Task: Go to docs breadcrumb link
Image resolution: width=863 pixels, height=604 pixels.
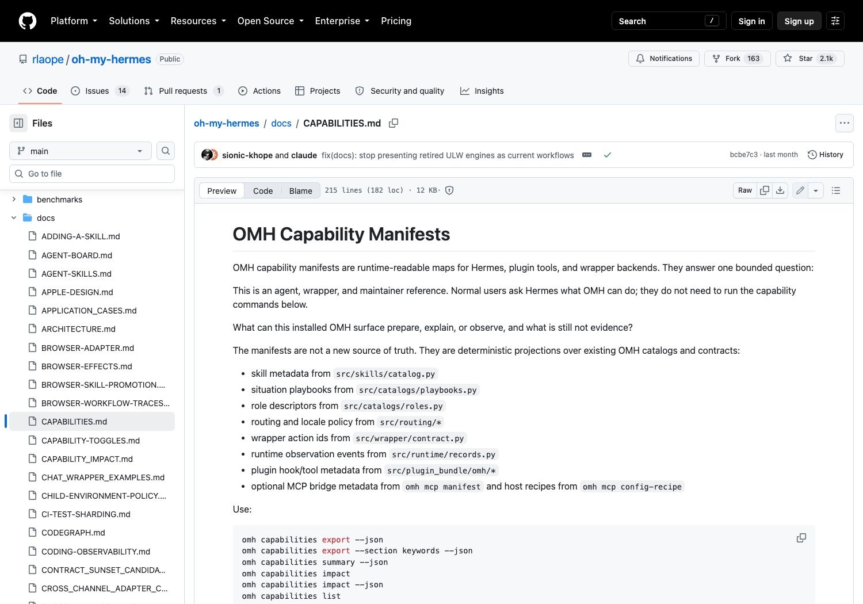Action: [x=281, y=123]
